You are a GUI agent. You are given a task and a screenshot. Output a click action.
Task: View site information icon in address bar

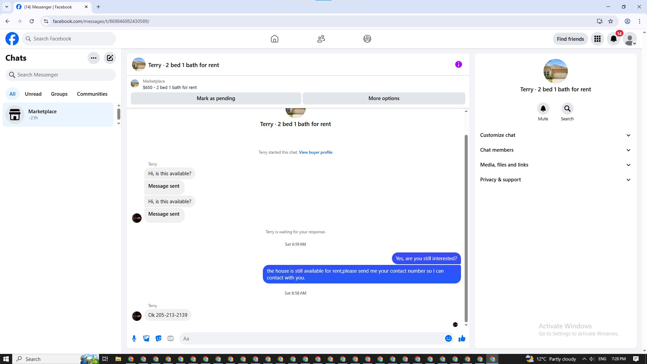coord(46,21)
